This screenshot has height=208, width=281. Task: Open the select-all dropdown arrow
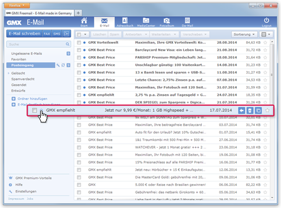coord(85,34)
